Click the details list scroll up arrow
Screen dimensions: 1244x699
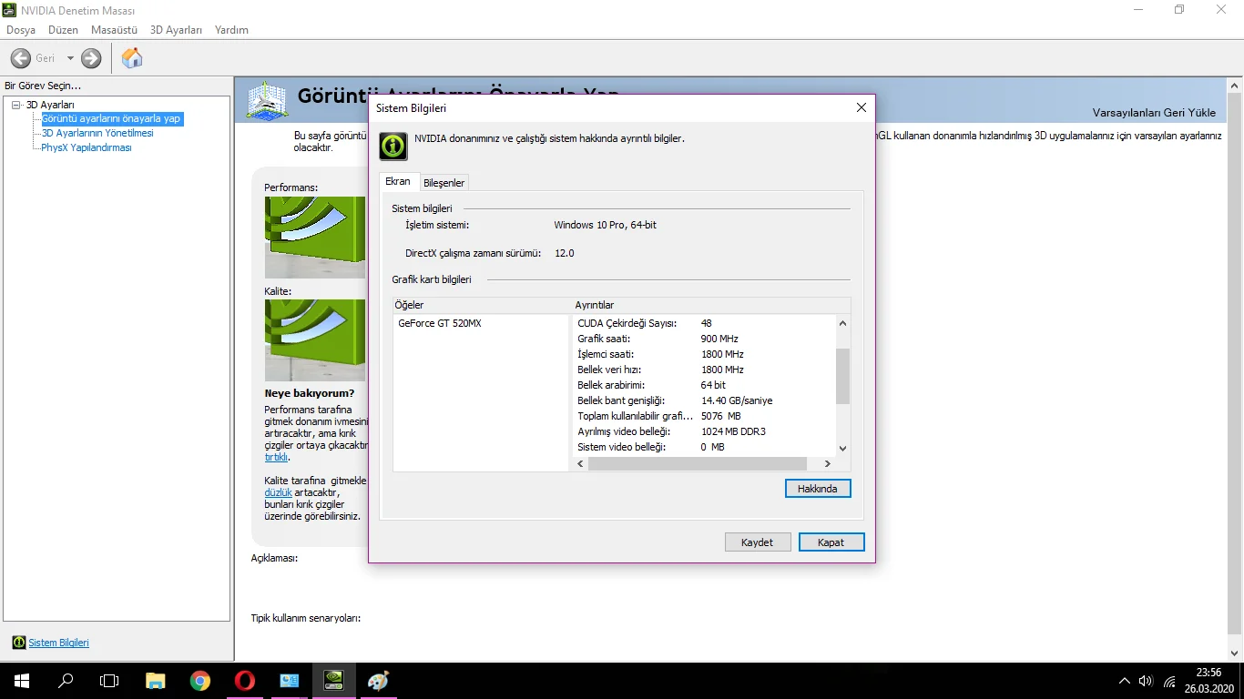842,323
